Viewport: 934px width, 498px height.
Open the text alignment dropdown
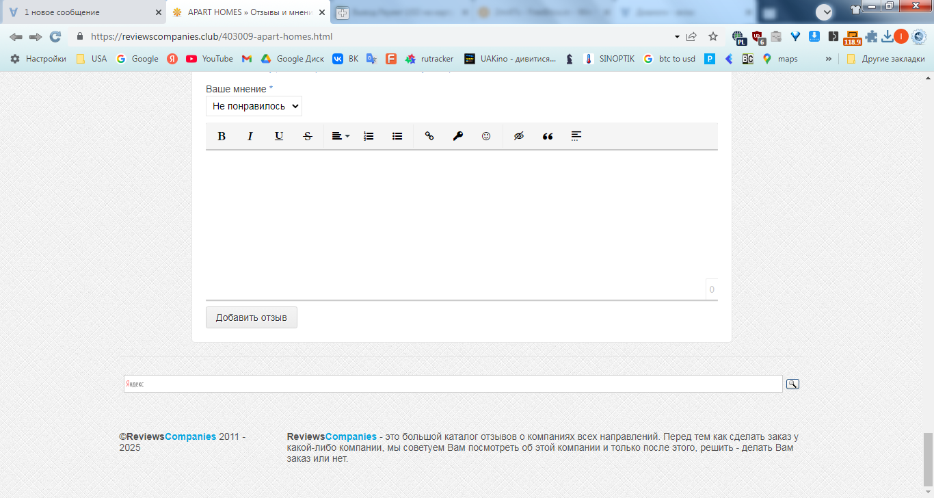click(341, 136)
